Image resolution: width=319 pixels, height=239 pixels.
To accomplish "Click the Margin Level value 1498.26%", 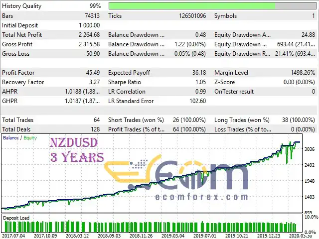I will tap(303, 73).
